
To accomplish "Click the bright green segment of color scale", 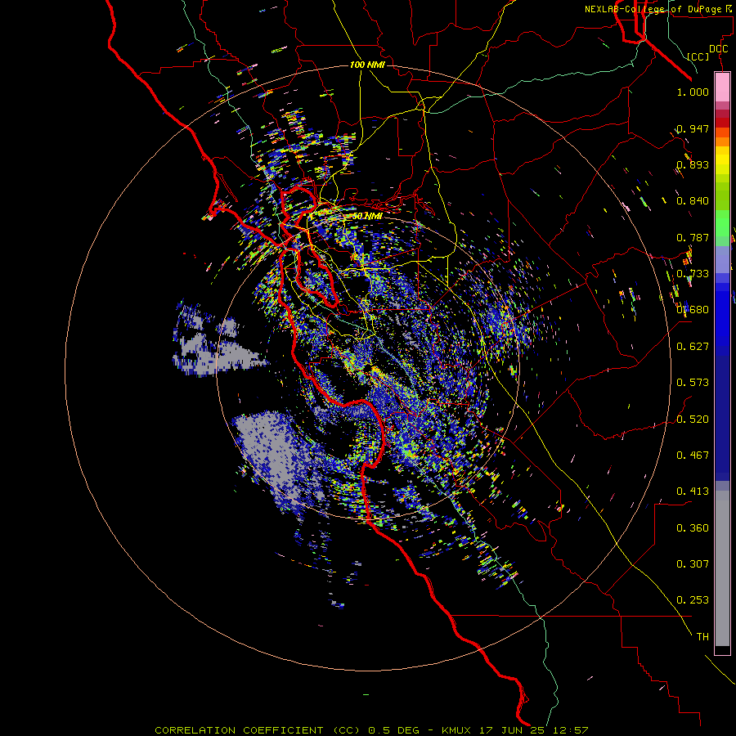I will (x=722, y=223).
